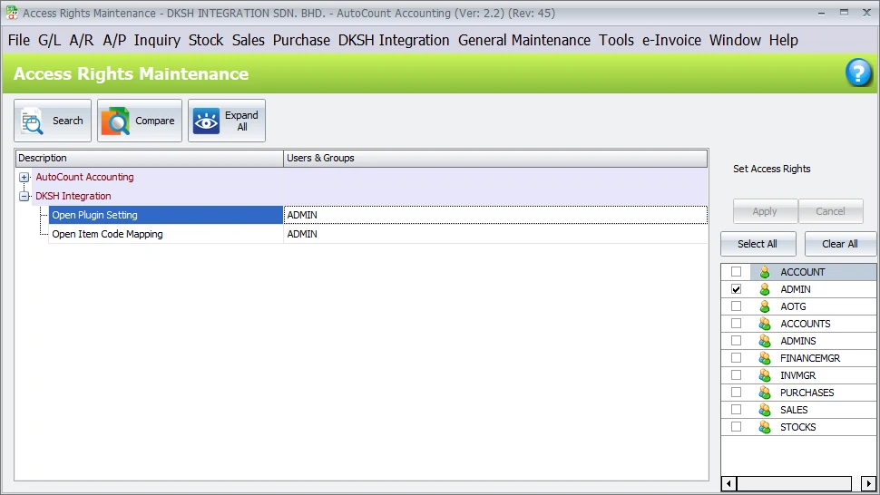Check the SALES group checkbox
880x495 pixels.
coord(737,409)
